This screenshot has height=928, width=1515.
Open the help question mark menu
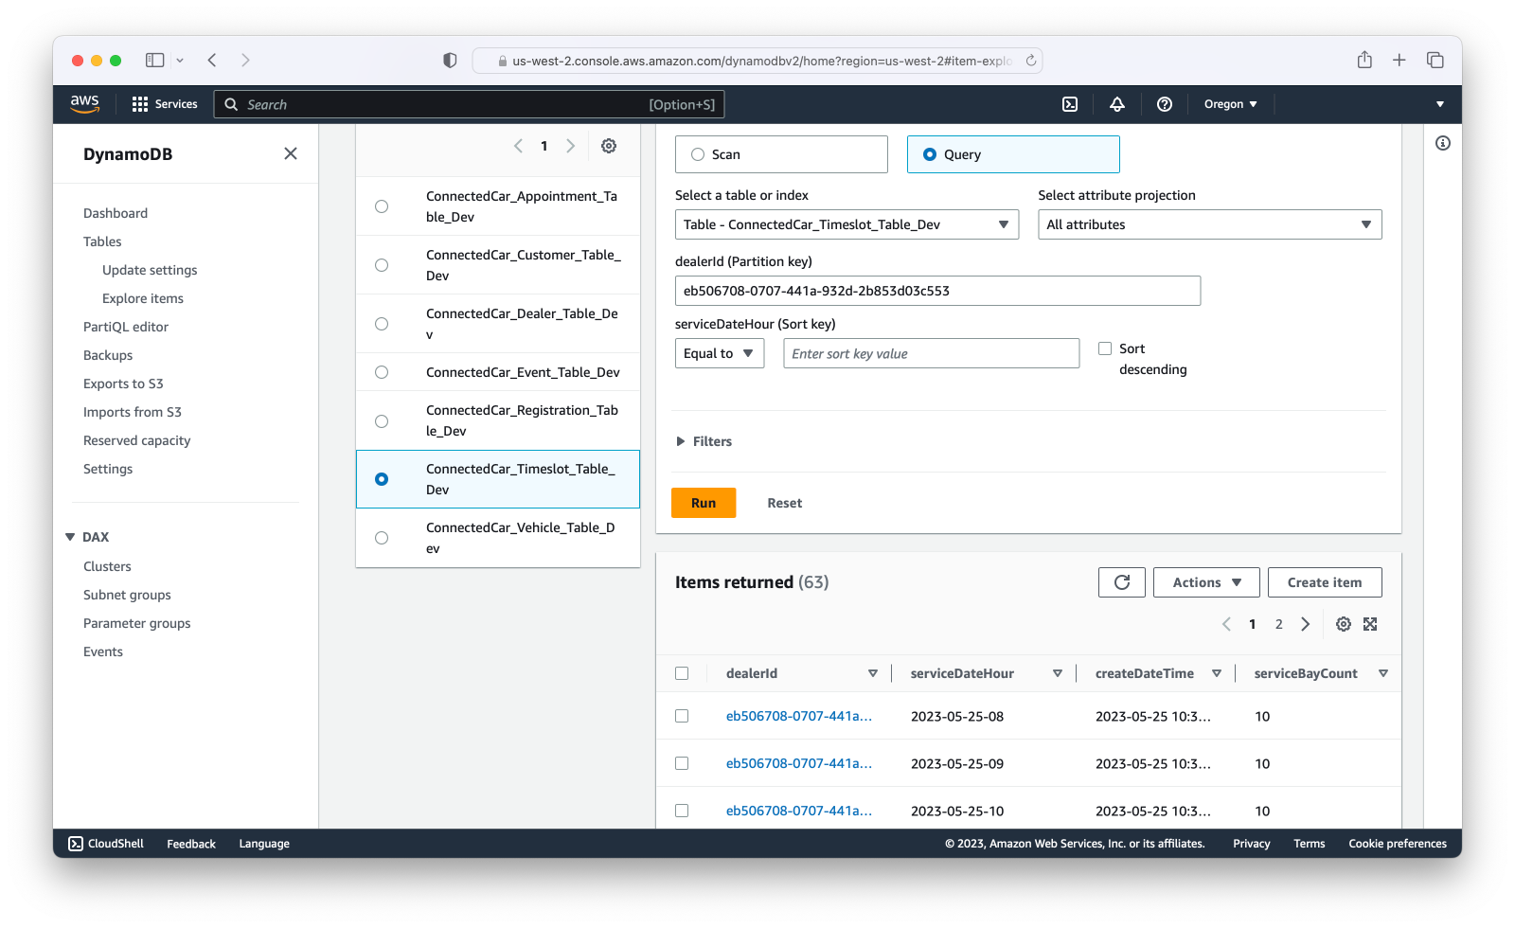(1165, 104)
